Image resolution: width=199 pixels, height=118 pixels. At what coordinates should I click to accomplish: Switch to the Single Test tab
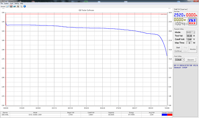[177, 9]
